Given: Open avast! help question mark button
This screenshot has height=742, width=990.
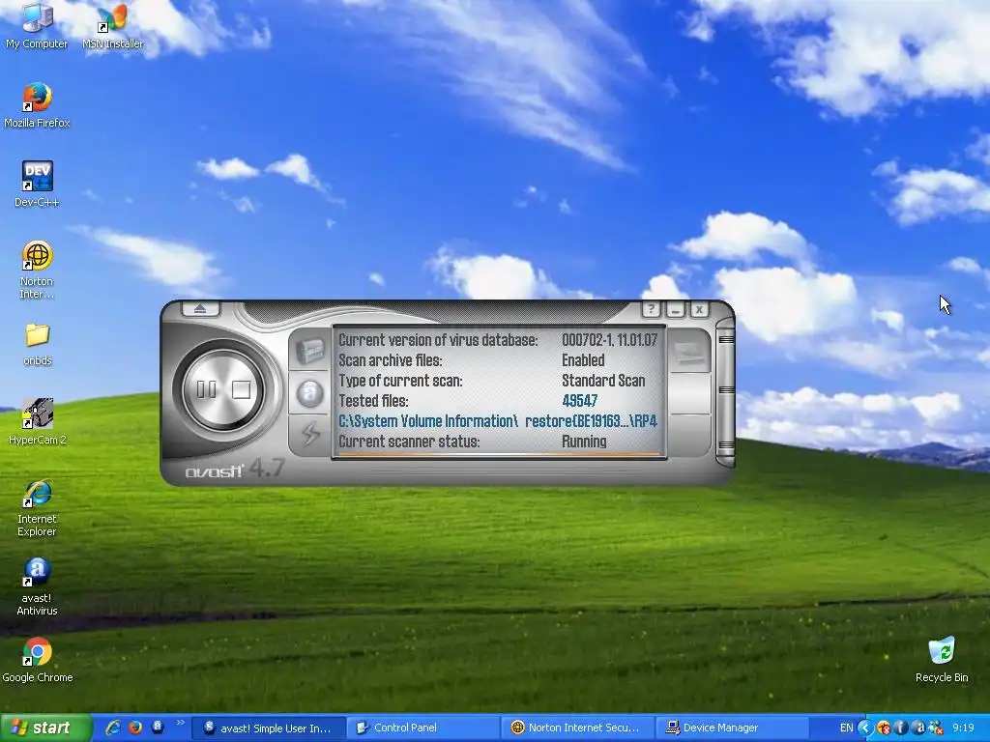Looking at the screenshot, I should [x=651, y=309].
